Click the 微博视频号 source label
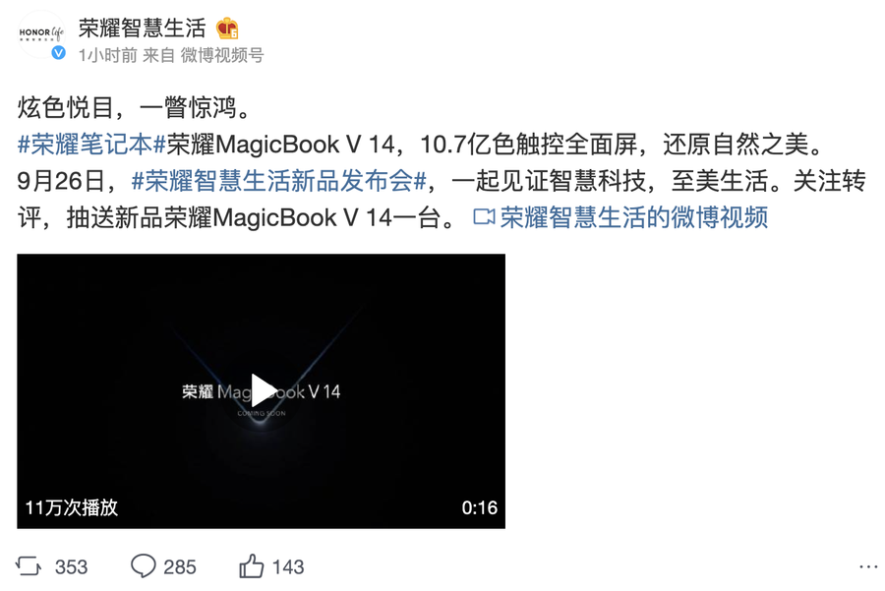 point(222,55)
